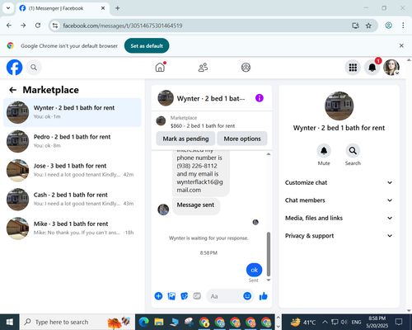Click Wynter listing photo in side panel
The width and height of the screenshot is (412, 330).
pyautogui.click(x=339, y=106)
